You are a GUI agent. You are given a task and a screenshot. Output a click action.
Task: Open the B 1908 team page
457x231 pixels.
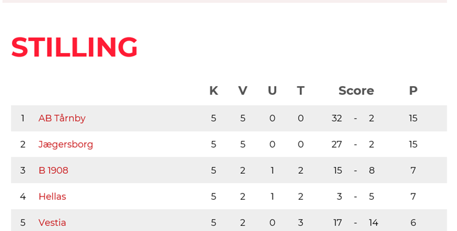tap(53, 170)
